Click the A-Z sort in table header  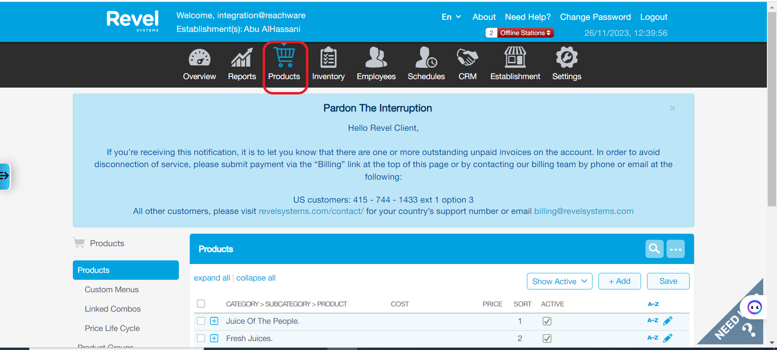click(653, 304)
